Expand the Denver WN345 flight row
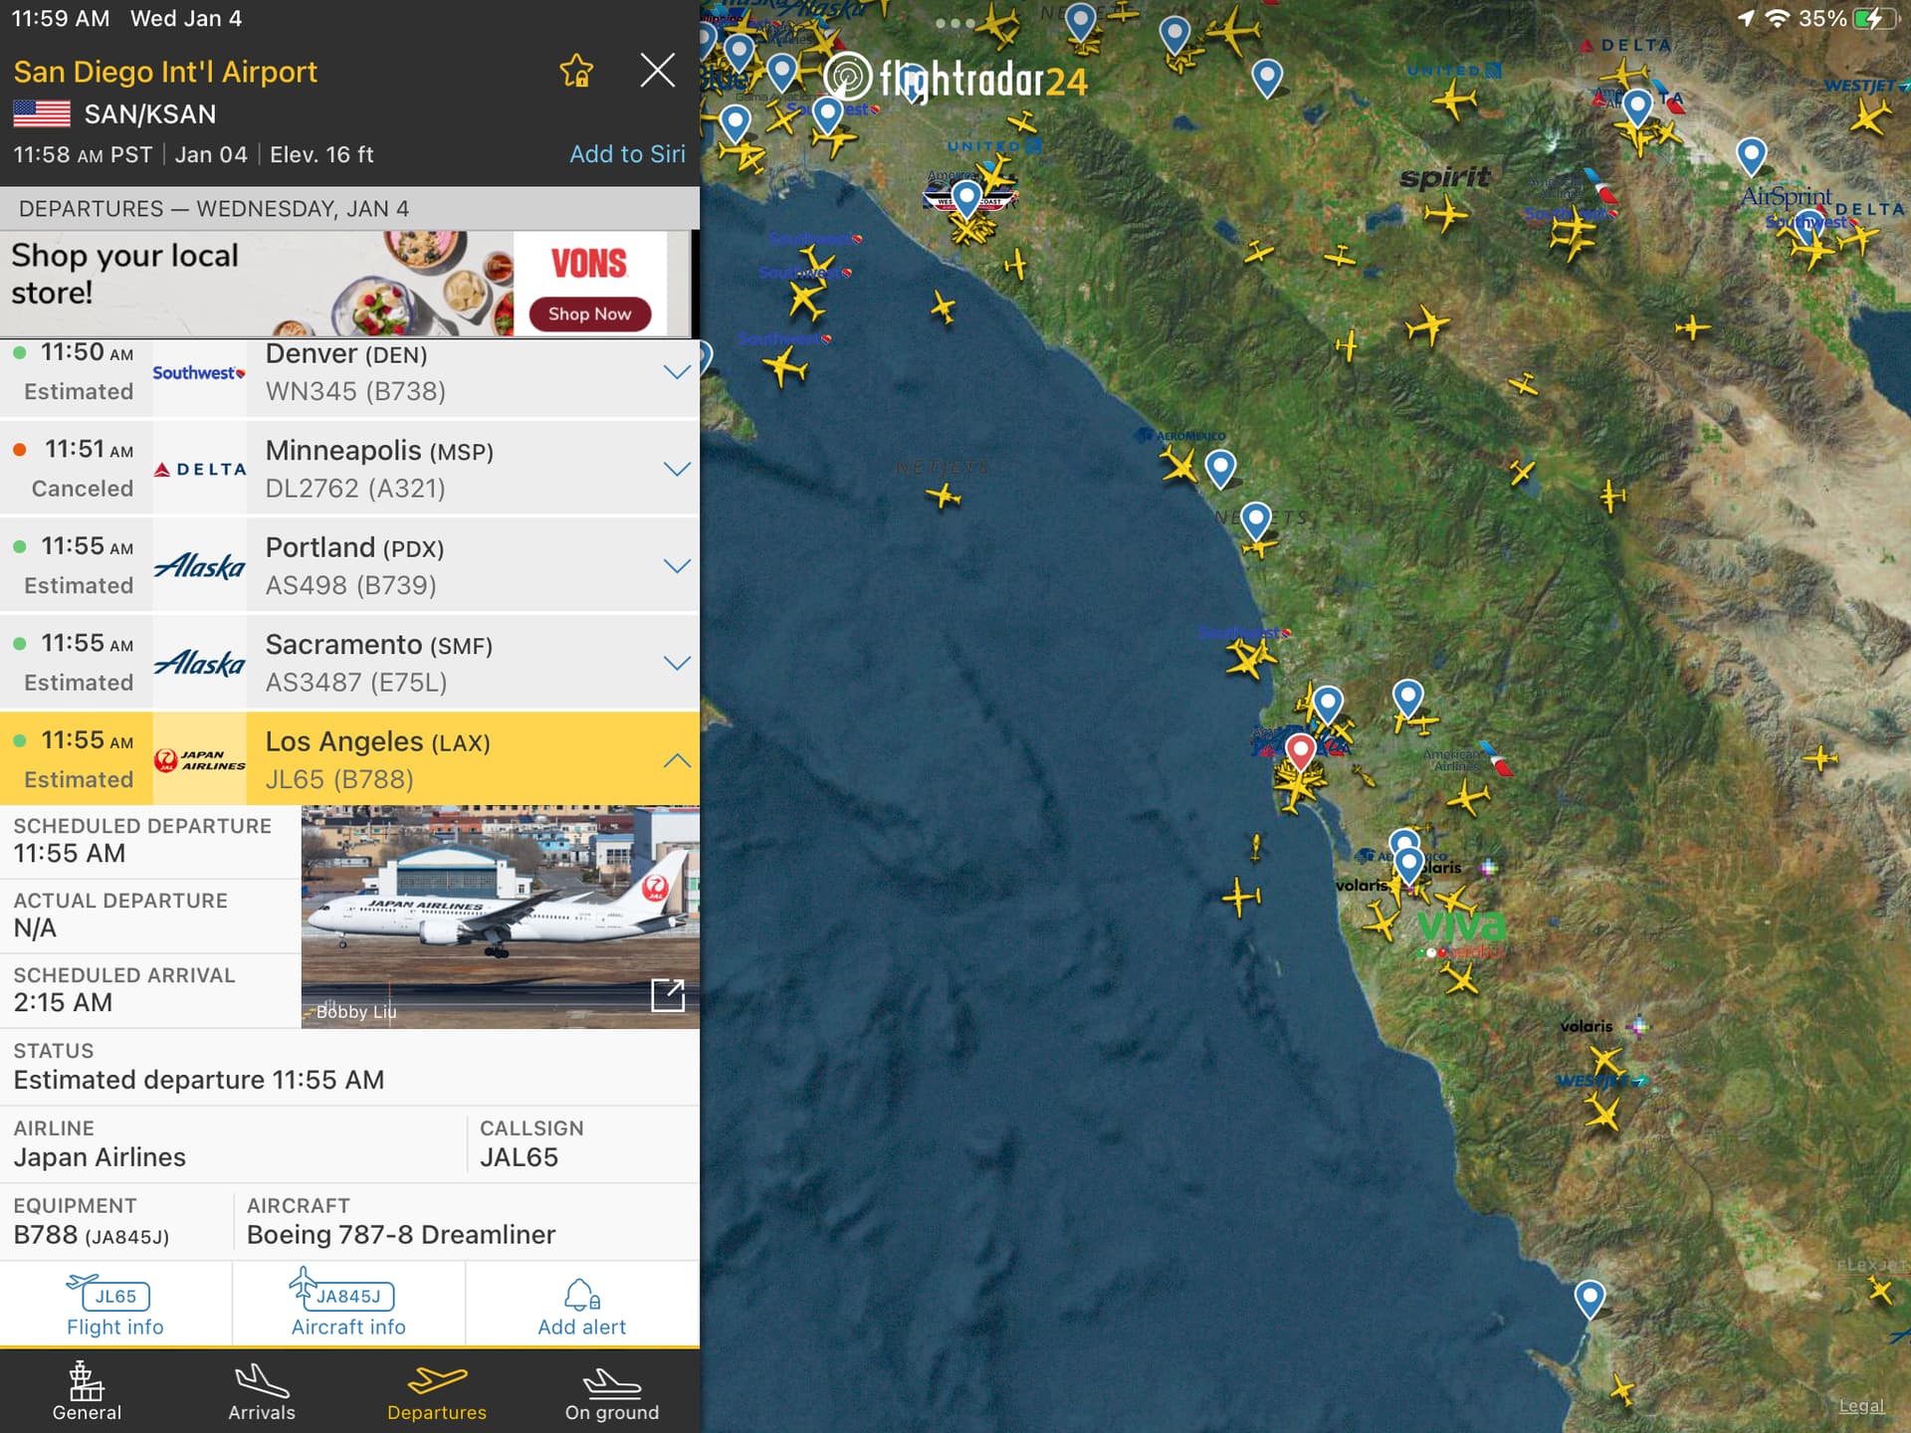Image resolution: width=1911 pixels, height=1433 pixels. (x=677, y=372)
